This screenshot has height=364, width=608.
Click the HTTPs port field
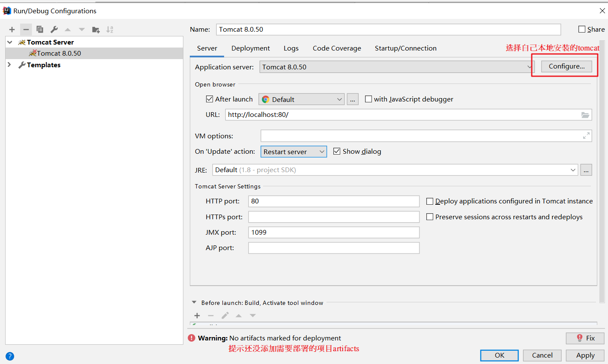click(334, 217)
